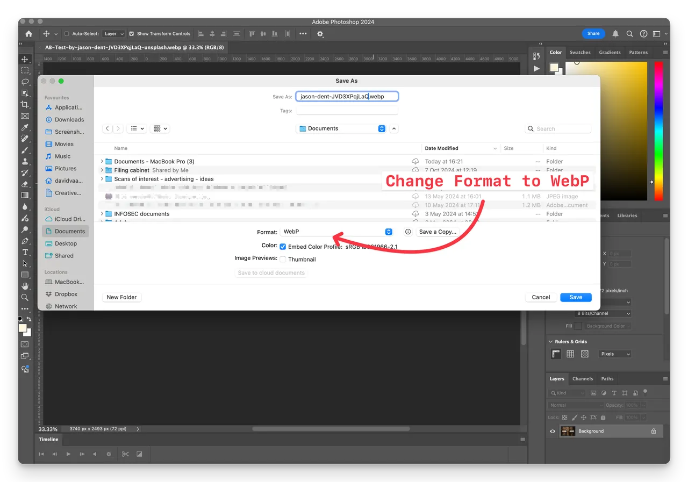The height and width of the screenshot is (482, 688).
Task: Open the options bar gear settings
Action: (320, 34)
